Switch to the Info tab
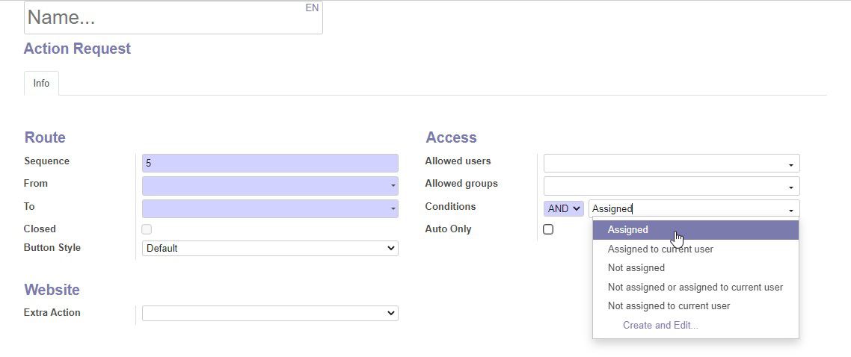 point(41,84)
